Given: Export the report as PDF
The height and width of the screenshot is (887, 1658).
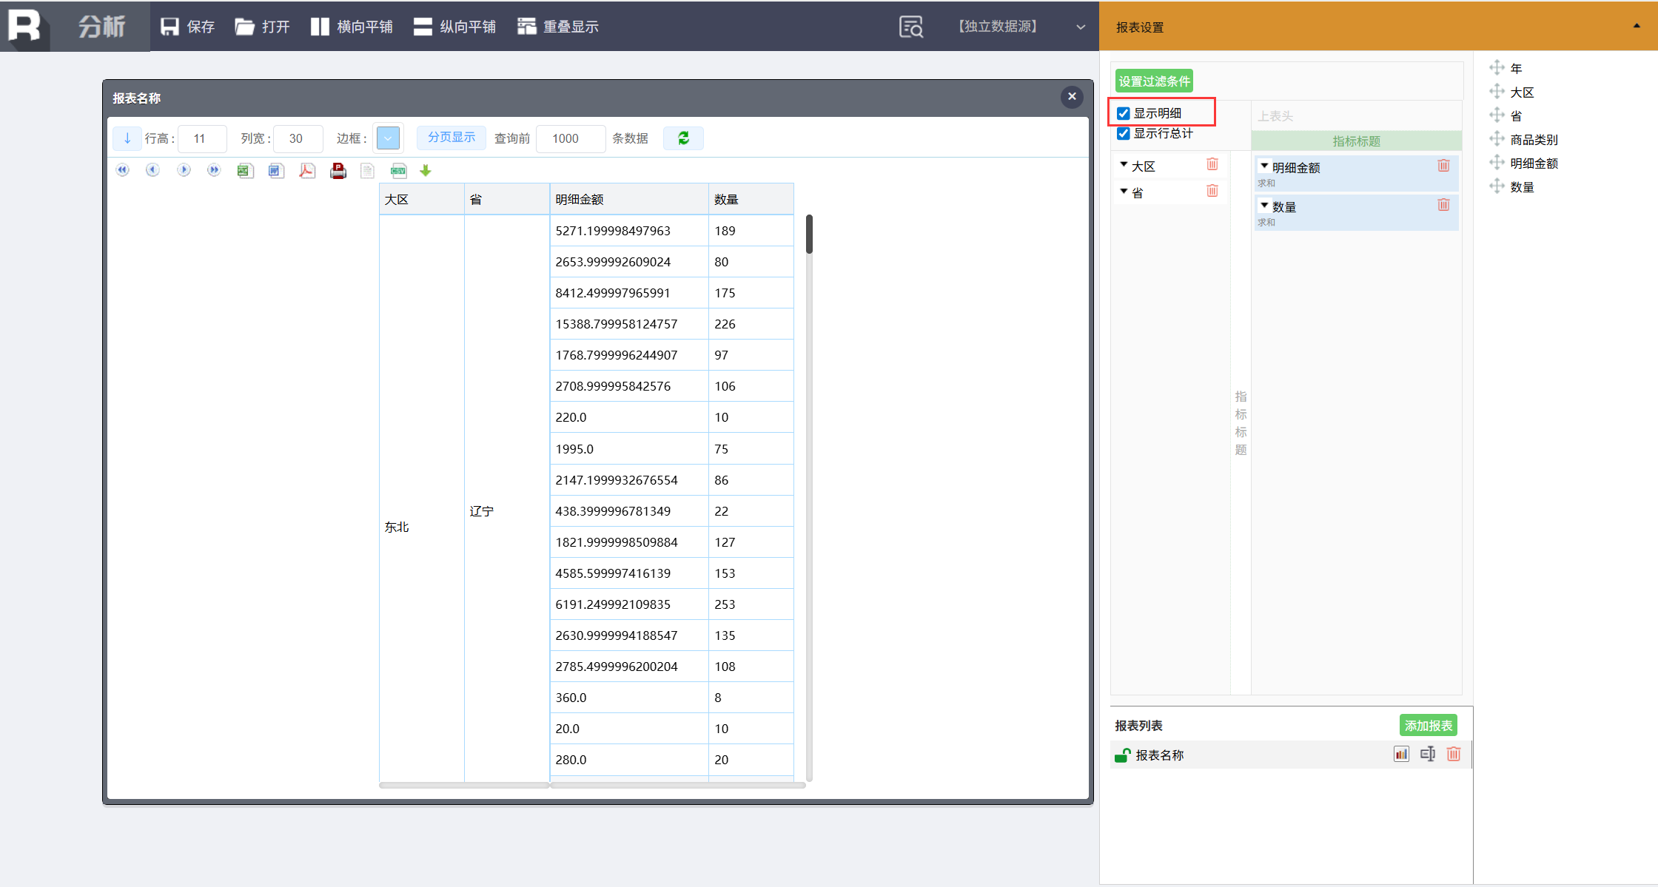Looking at the screenshot, I should pyautogui.click(x=306, y=171).
